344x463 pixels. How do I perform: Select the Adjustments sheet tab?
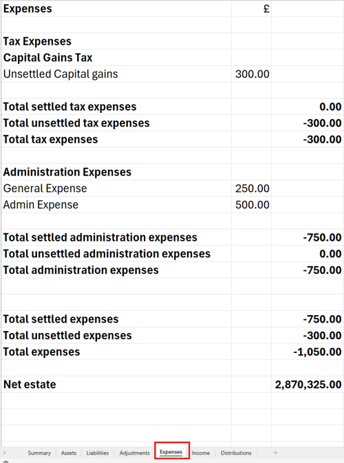coord(135,453)
